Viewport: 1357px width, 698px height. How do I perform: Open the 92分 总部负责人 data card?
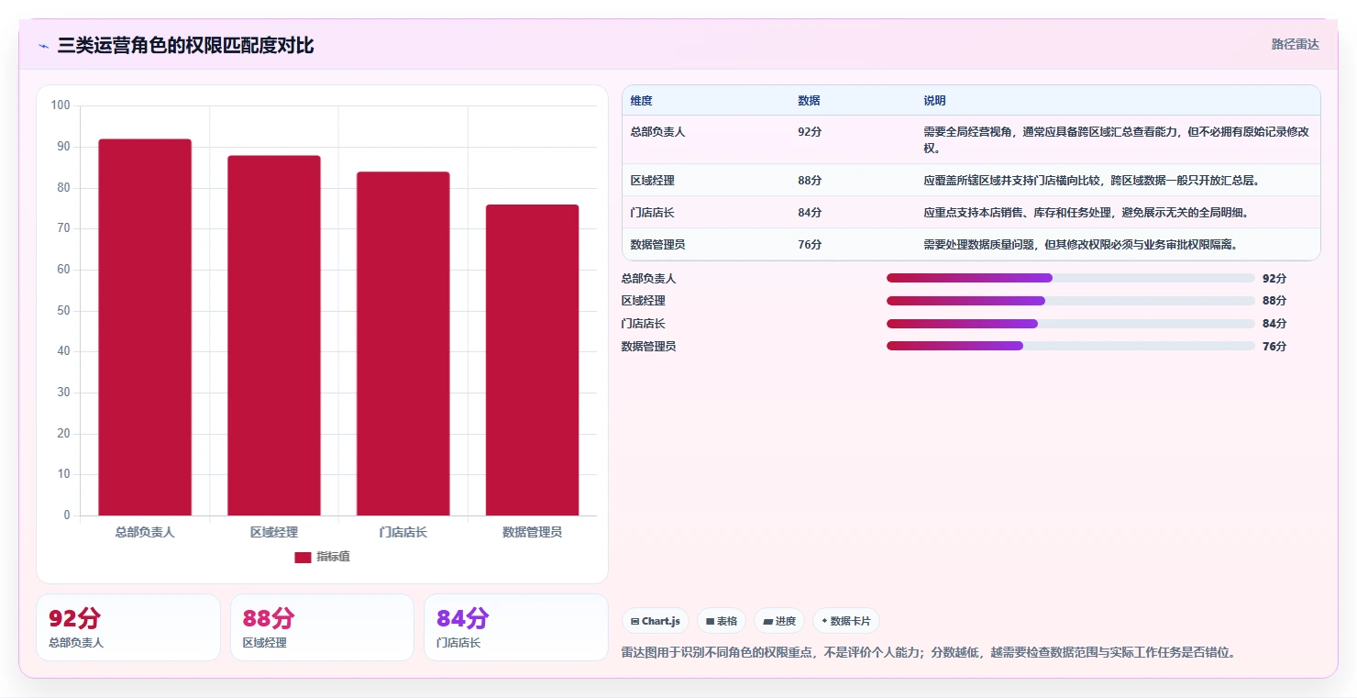coord(128,627)
